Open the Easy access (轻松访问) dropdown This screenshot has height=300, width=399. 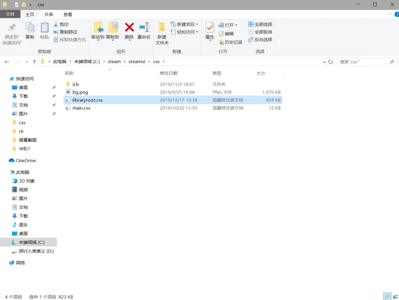184,32
